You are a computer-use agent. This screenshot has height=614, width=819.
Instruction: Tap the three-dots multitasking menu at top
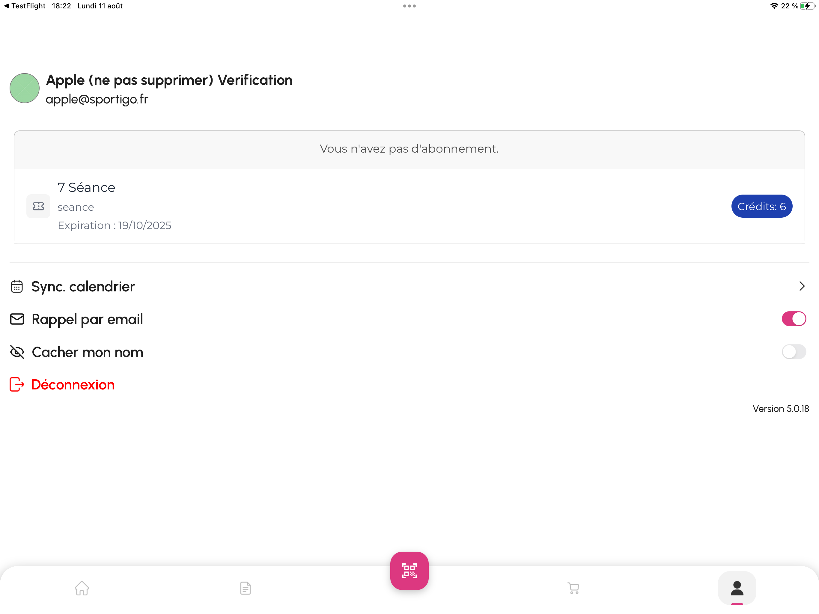click(x=409, y=6)
